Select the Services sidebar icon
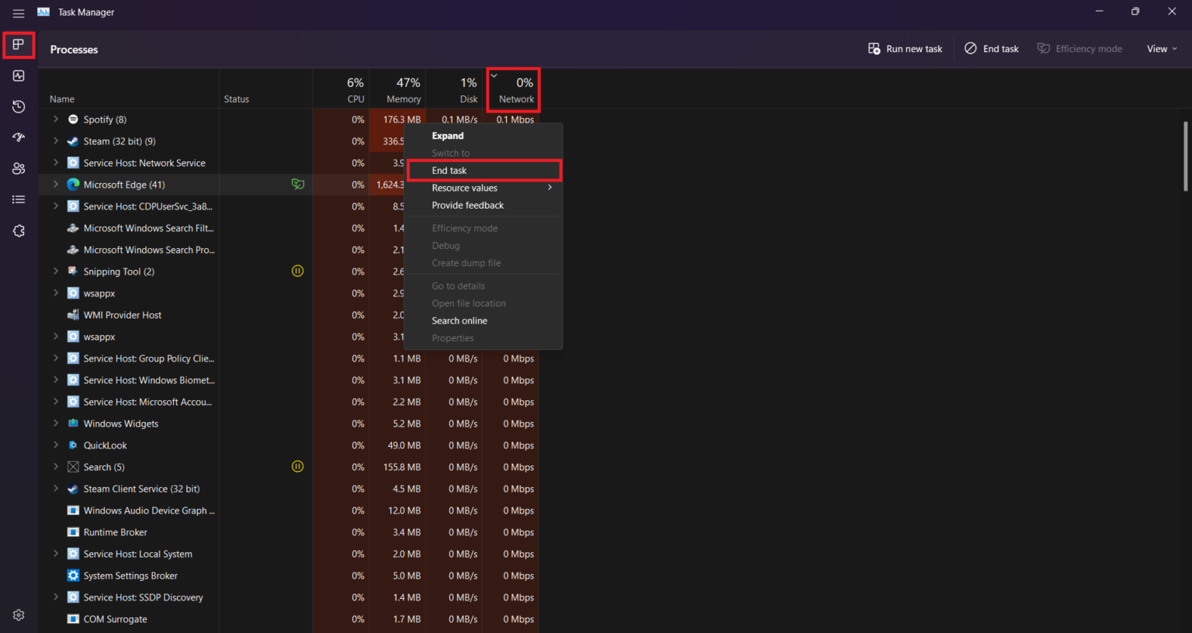Viewport: 1192px width, 633px height. (x=18, y=230)
